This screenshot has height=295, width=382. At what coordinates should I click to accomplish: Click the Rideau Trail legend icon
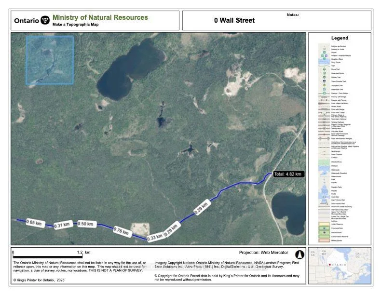[x=324, y=77]
